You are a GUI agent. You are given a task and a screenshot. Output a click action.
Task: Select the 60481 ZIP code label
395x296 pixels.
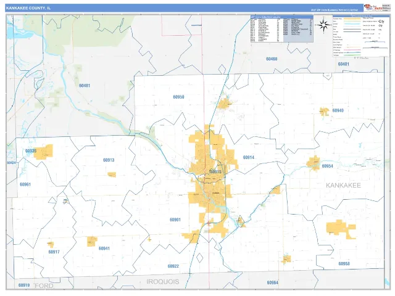[85, 86]
